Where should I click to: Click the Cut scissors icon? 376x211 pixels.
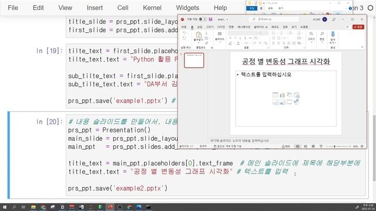(x=206, y=33)
